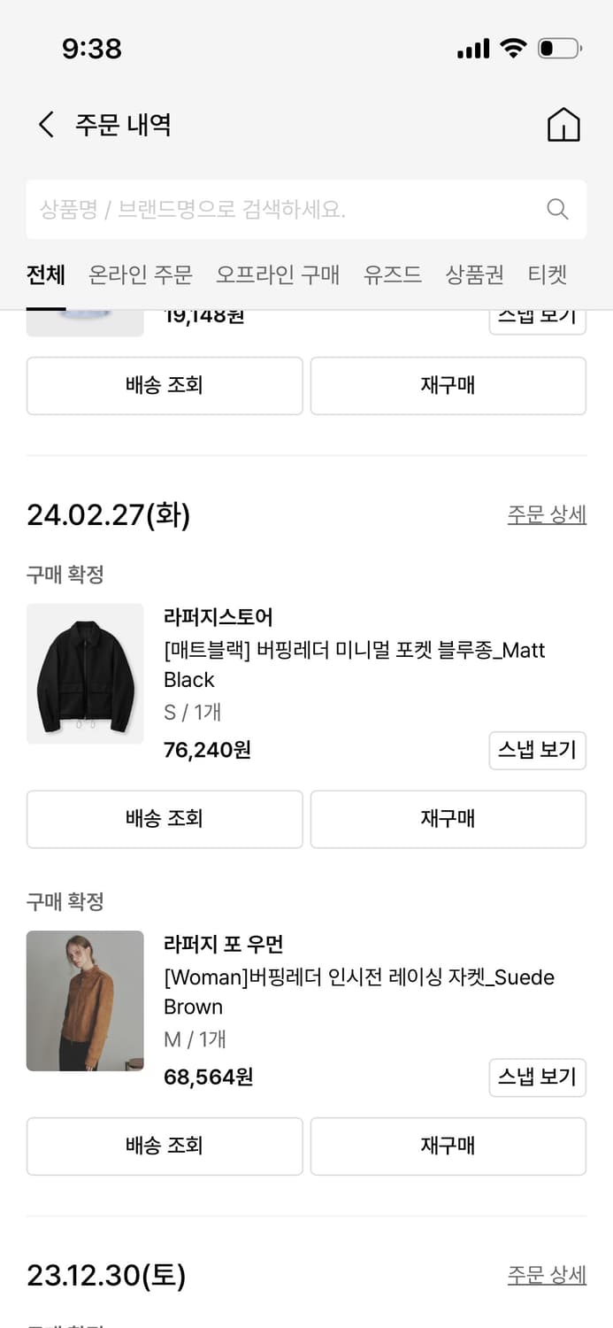Click the search magnifier icon
Image resolution: width=613 pixels, height=1328 pixels.
click(557, 209)
